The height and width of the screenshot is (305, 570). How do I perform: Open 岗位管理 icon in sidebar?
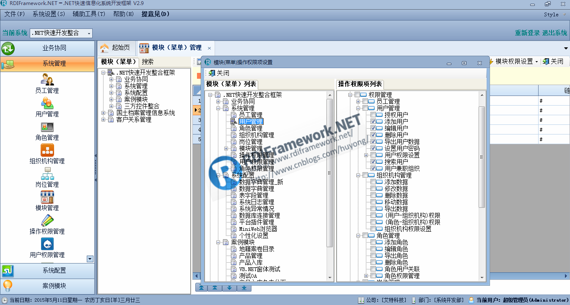click(x=47, y=173)
